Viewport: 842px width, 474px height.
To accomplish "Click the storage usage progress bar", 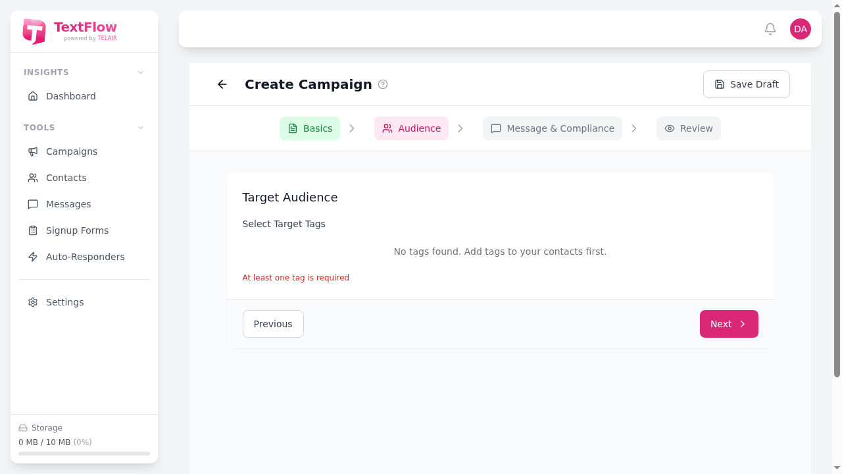I will [84, 454].
